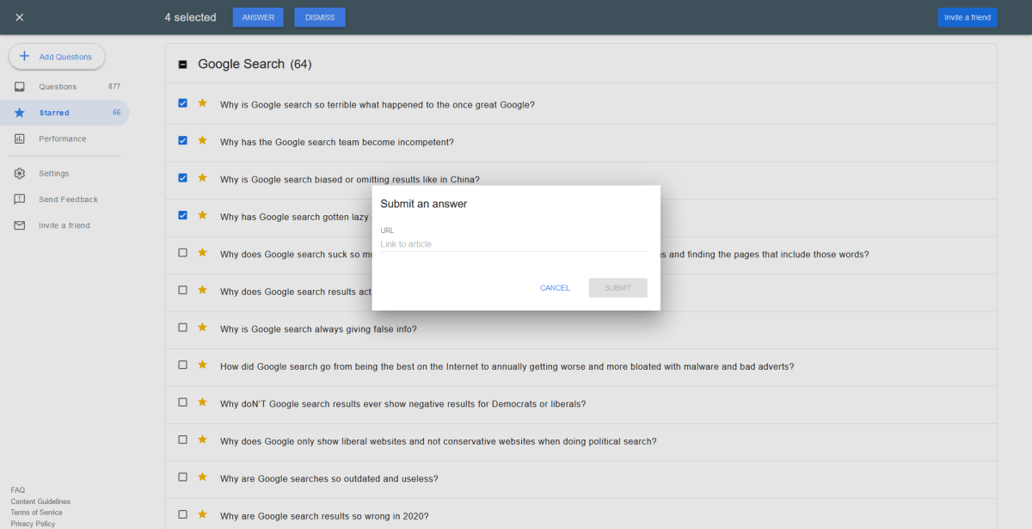
Task: Unstar "Why does Google search suck so" question
Action: 203,253
